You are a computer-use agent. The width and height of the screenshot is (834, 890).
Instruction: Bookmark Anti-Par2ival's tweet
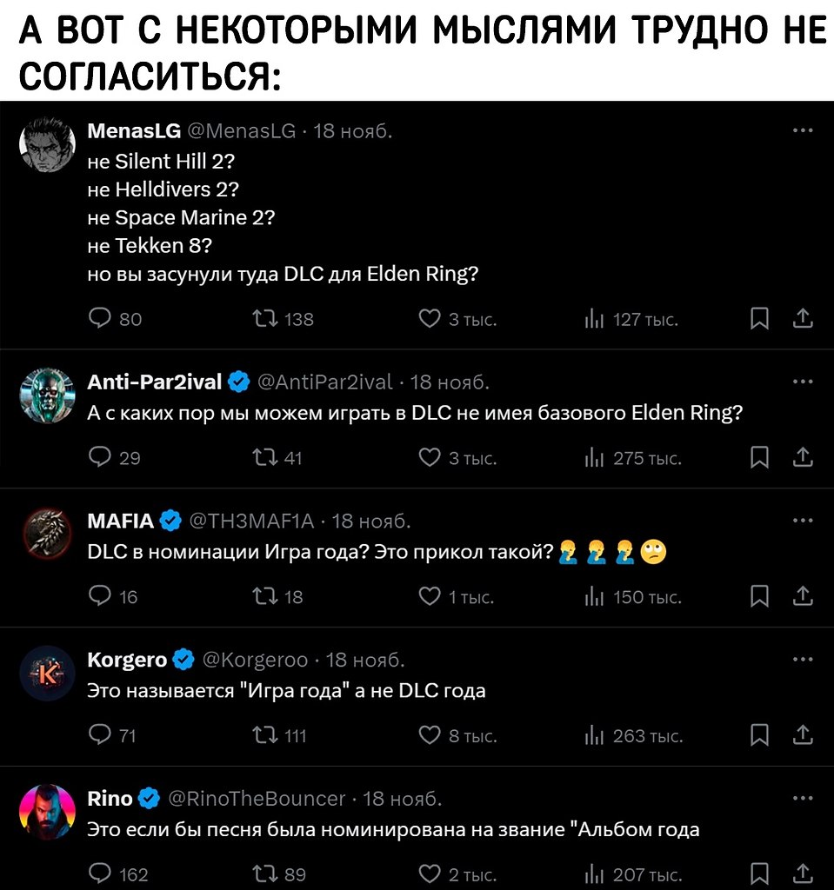[759, 457]
